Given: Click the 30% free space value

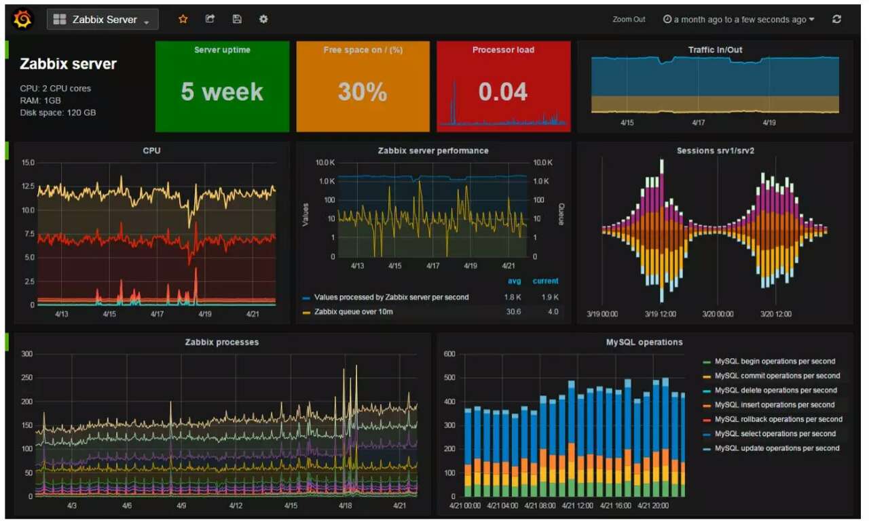Looking at the screenshot, I should click(363, 92).
